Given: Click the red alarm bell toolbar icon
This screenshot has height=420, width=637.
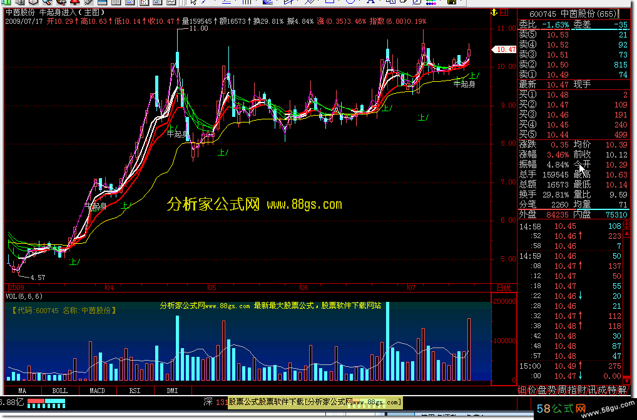Looking at the screenshot, I should coord(74,2).
